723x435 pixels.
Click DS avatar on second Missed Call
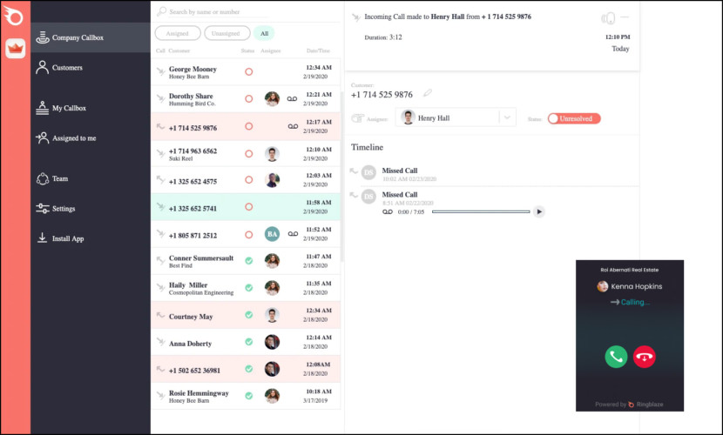pos(368,197)
